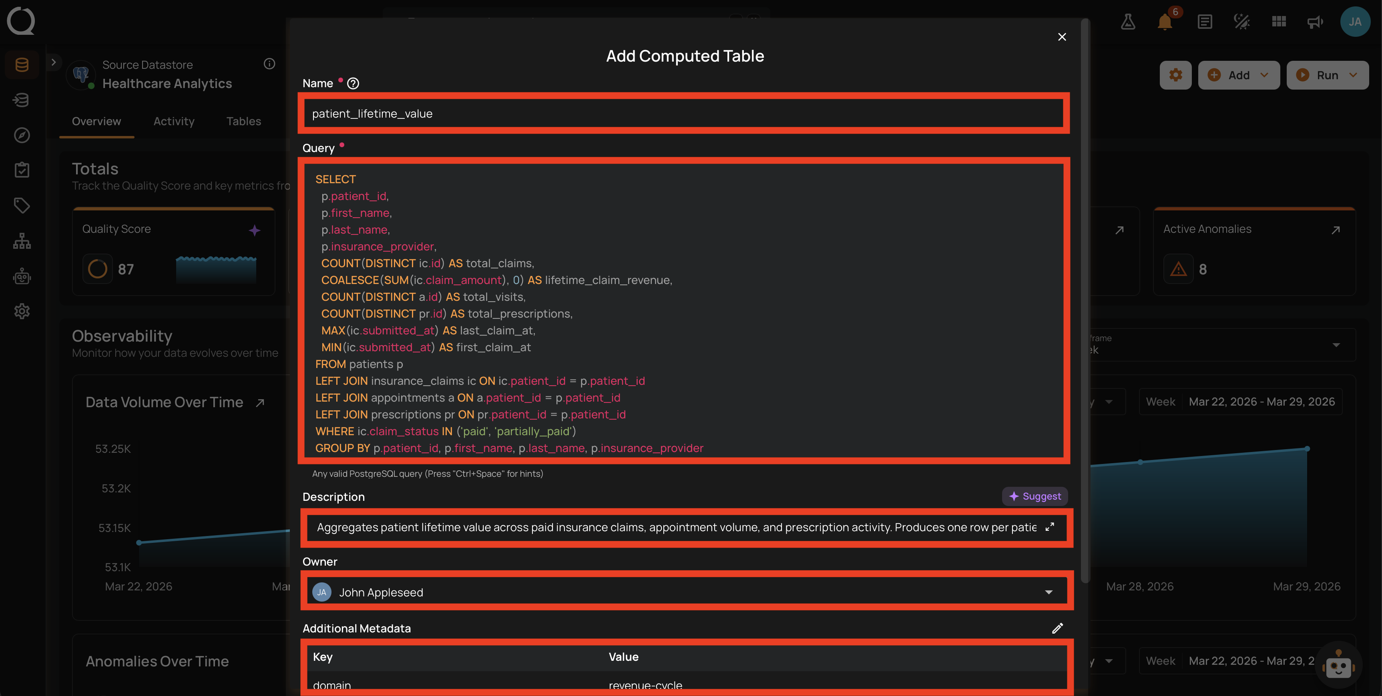Click the Name field help icon
This screenshot has height=696, width=1382.
point(353,83)
